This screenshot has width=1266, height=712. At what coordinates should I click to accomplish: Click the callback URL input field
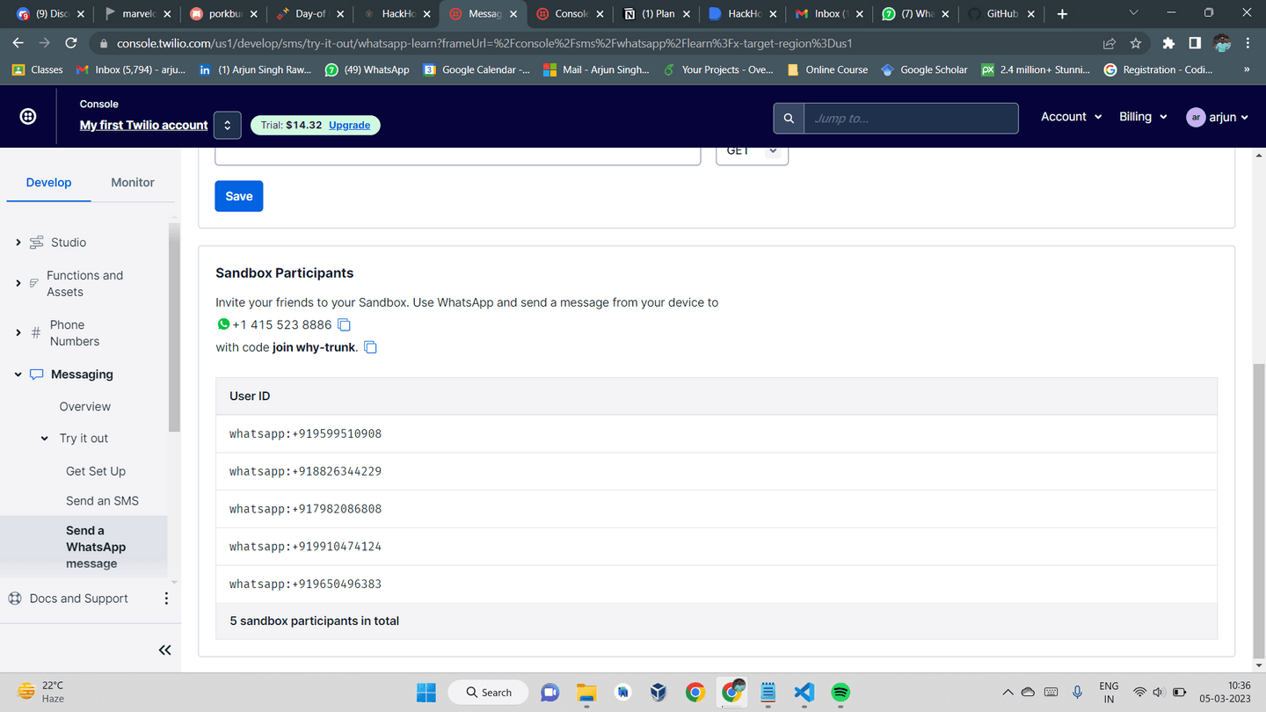[x=458, y=156]
